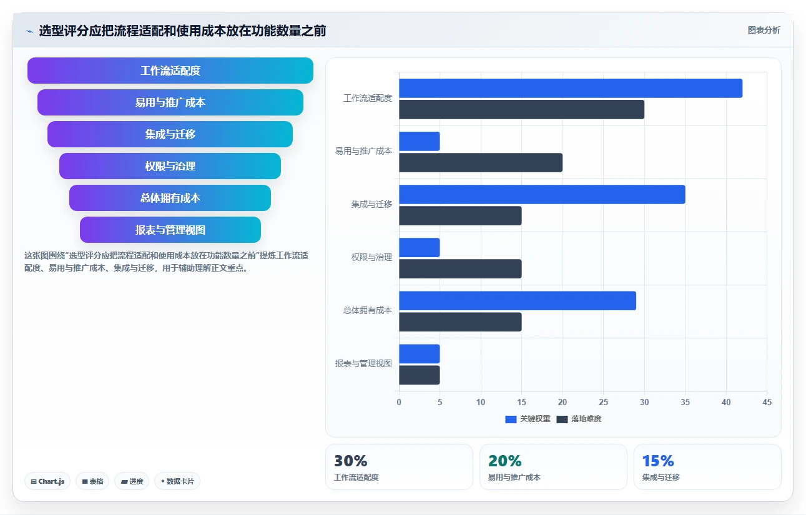806x515 pixels.
Task: Click the 进度 tag chip
Action: [x=132, y=481]
